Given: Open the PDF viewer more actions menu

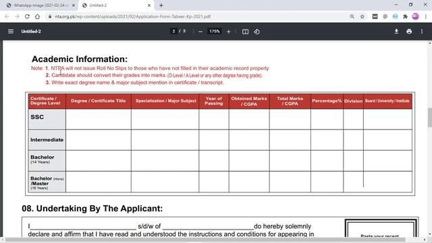Looking at the screenshot, I should point(421,32).
